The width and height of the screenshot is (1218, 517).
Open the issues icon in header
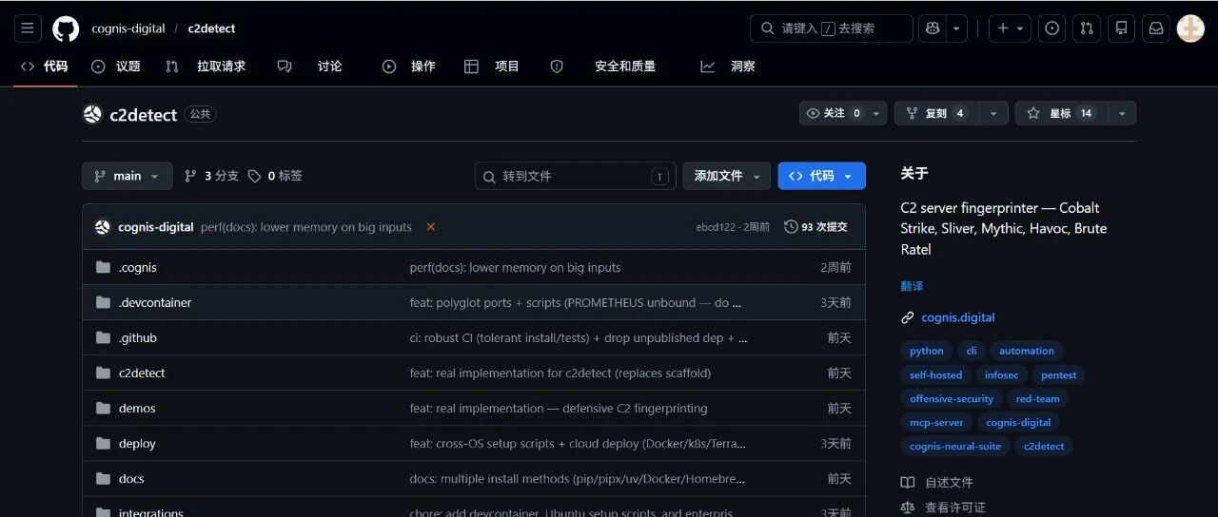coord(1051,29)
